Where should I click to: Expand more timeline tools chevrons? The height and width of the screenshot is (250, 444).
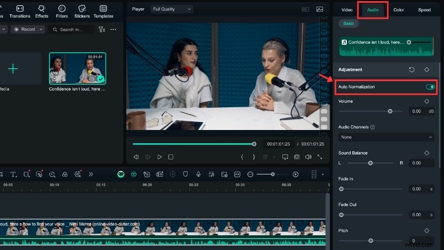90,174
